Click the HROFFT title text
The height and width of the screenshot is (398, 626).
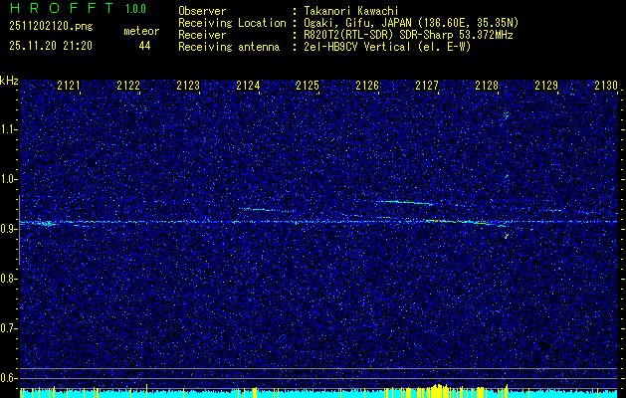coord(62,8)
